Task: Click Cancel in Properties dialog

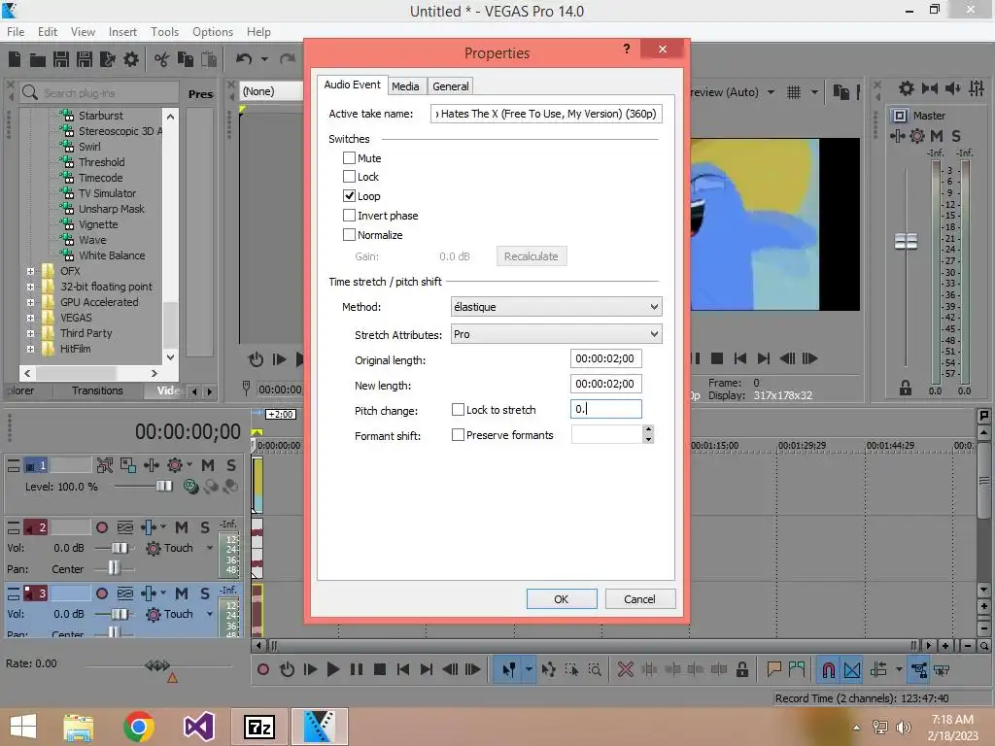Action: pyautogui.click(x=639, y=598)
